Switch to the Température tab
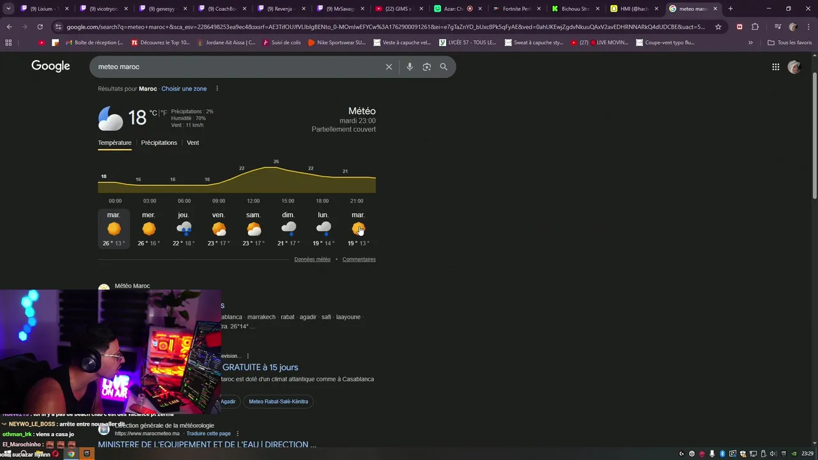Viewport: 818px width, 460px height. [114, 142]
